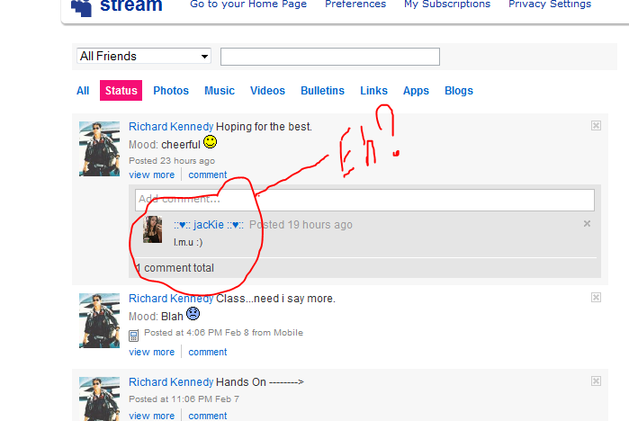Screen dimensions: 629x421
Task: Click the MySpace stream logo icon
Action: pos(81,7)
